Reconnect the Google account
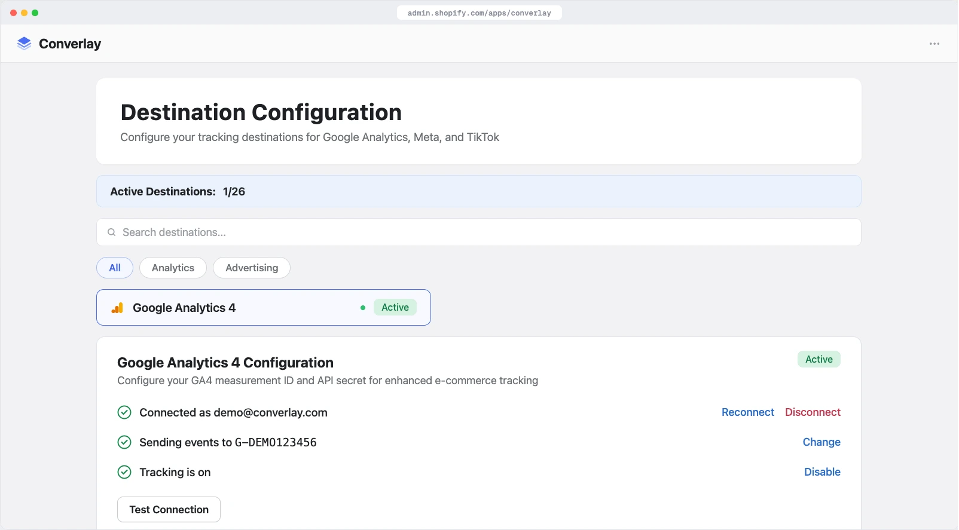959x530 pixels. 748,412
